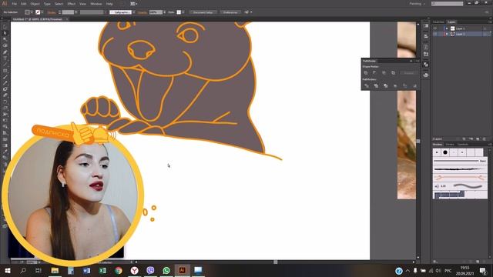
Task: Select the Type tool
Action: pyautogui.click(x=5, y=58)
